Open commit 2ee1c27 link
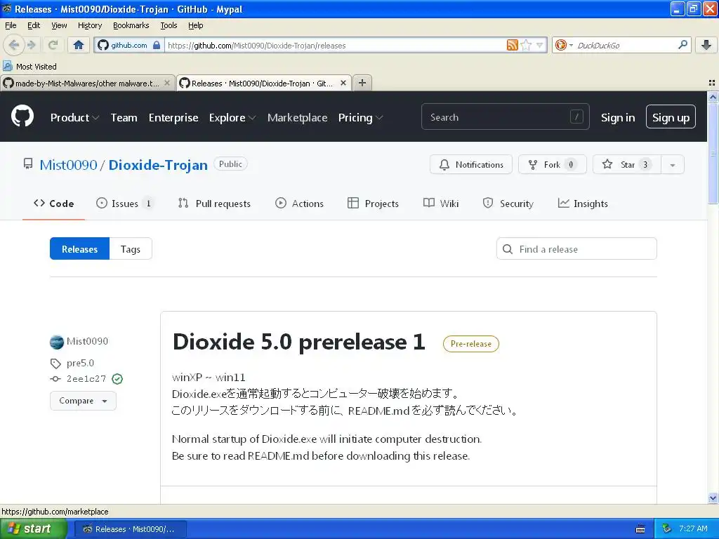The image size is (719, 539). (86, 378)
